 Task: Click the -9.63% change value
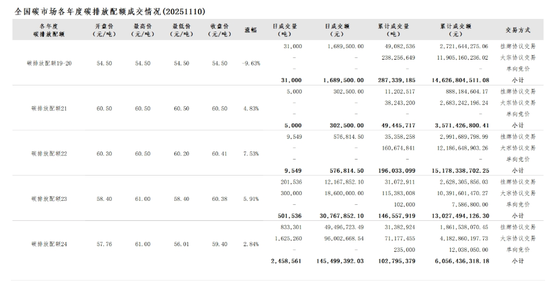251,63
